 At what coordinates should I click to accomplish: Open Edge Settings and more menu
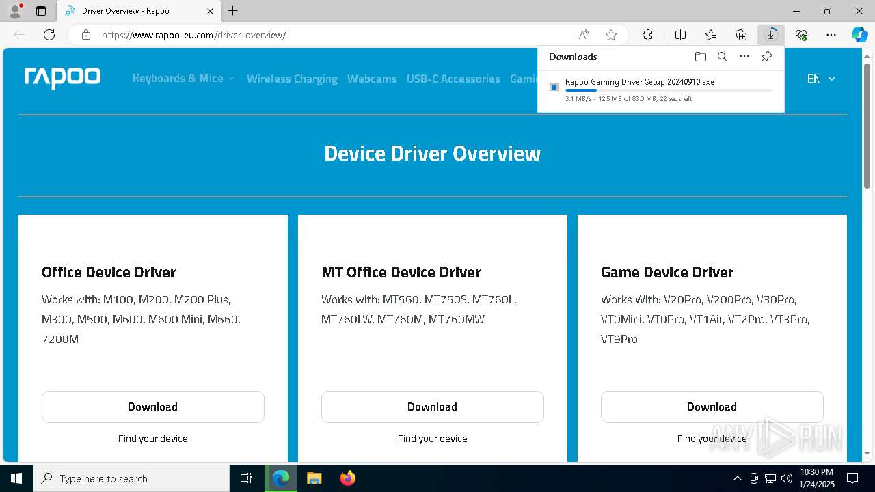click(x=831, y=35)
